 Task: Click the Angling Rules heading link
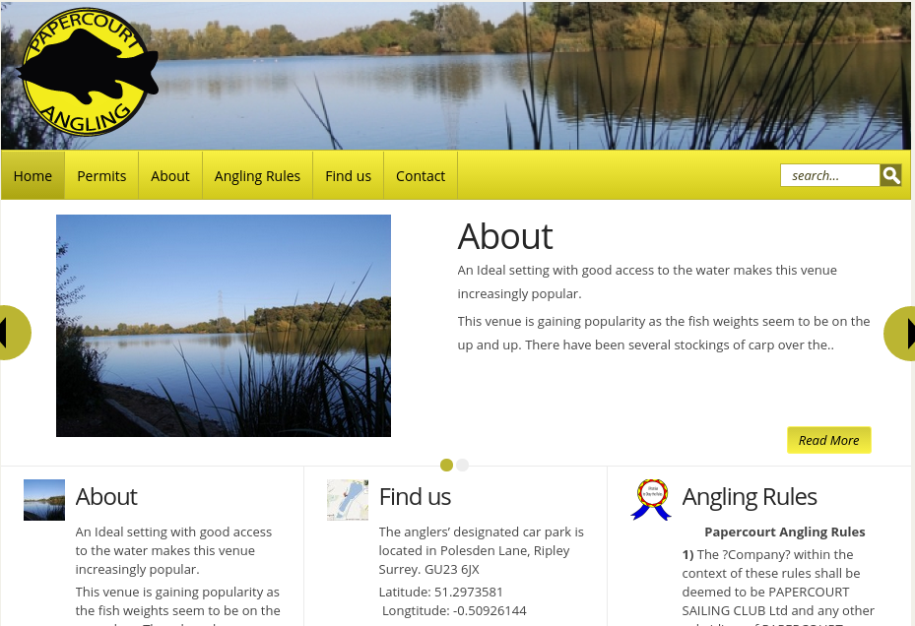(750, 497)
